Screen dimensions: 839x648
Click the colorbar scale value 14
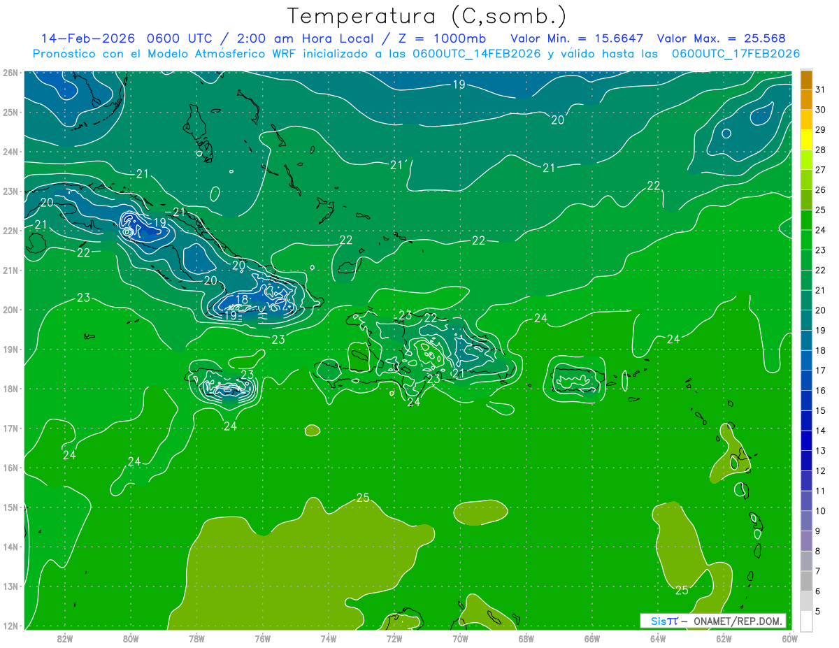[x=821, y=431]
